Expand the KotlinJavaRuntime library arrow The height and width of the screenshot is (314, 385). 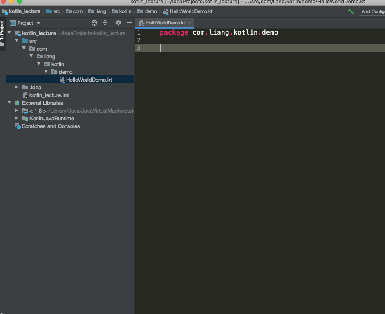point(16,118)
